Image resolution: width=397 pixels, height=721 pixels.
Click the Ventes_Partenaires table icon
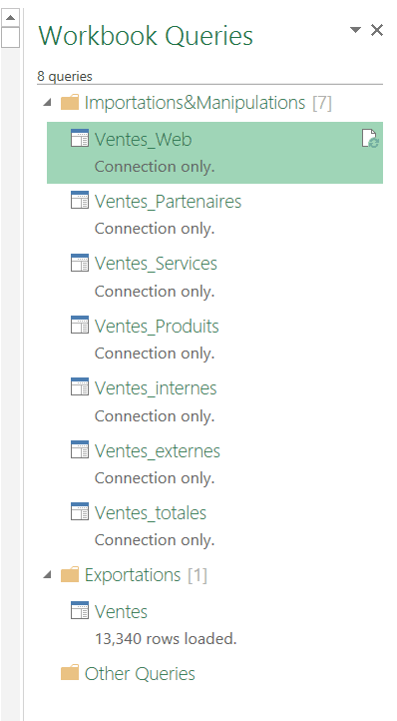point(80,200)
